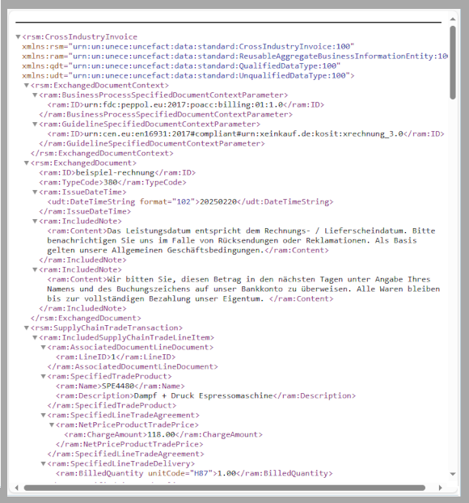Click the ChargeAmount value 118.00
The width and height of the screenshot is (469, 503).
(161, 434)
